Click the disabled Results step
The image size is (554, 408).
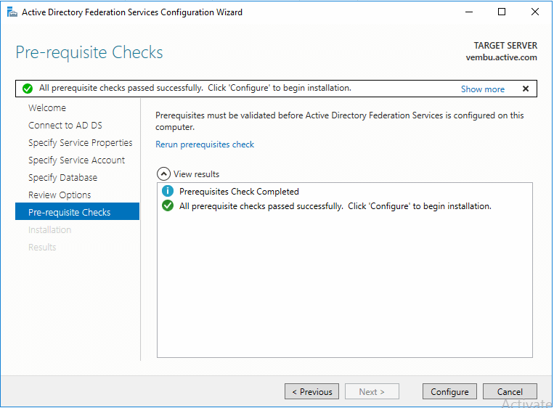42,248
